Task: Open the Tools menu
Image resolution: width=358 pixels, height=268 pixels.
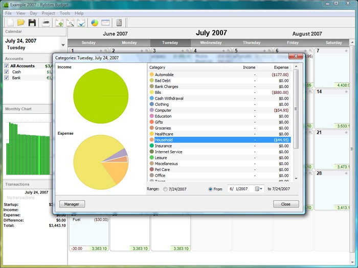Action: 65,13
